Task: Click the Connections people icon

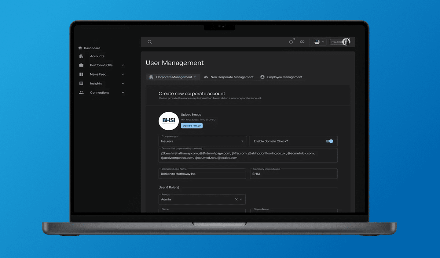Action: [81, 92]
